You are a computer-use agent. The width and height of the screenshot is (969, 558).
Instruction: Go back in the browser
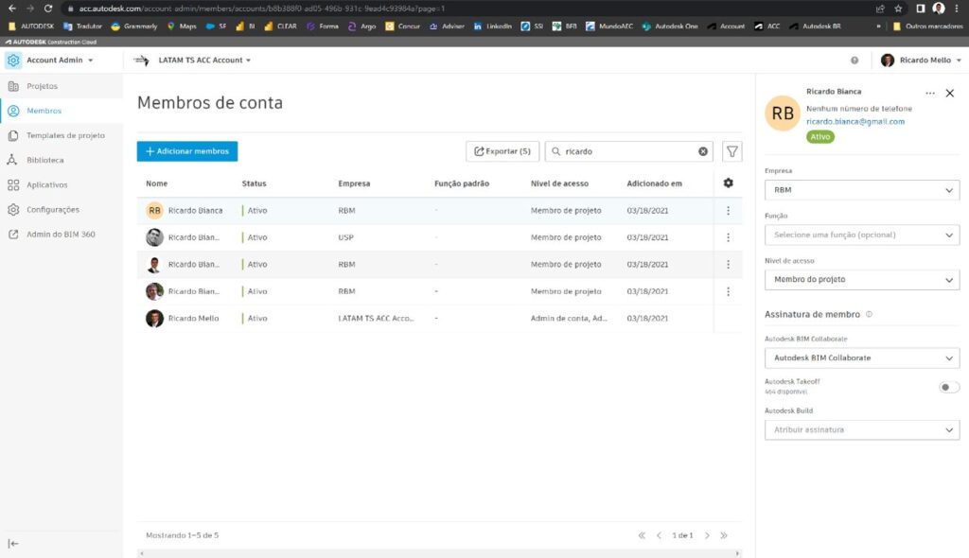(x=11, y=9)
